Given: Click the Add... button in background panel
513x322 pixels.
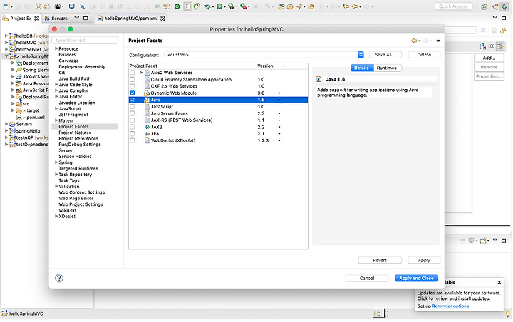Looking at the screenshot, I should click(489, 58).
